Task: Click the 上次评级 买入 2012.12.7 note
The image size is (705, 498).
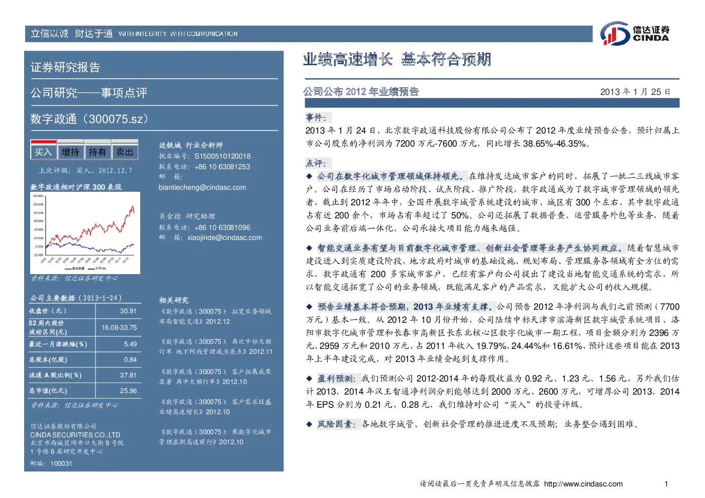Action: (86, 171)
